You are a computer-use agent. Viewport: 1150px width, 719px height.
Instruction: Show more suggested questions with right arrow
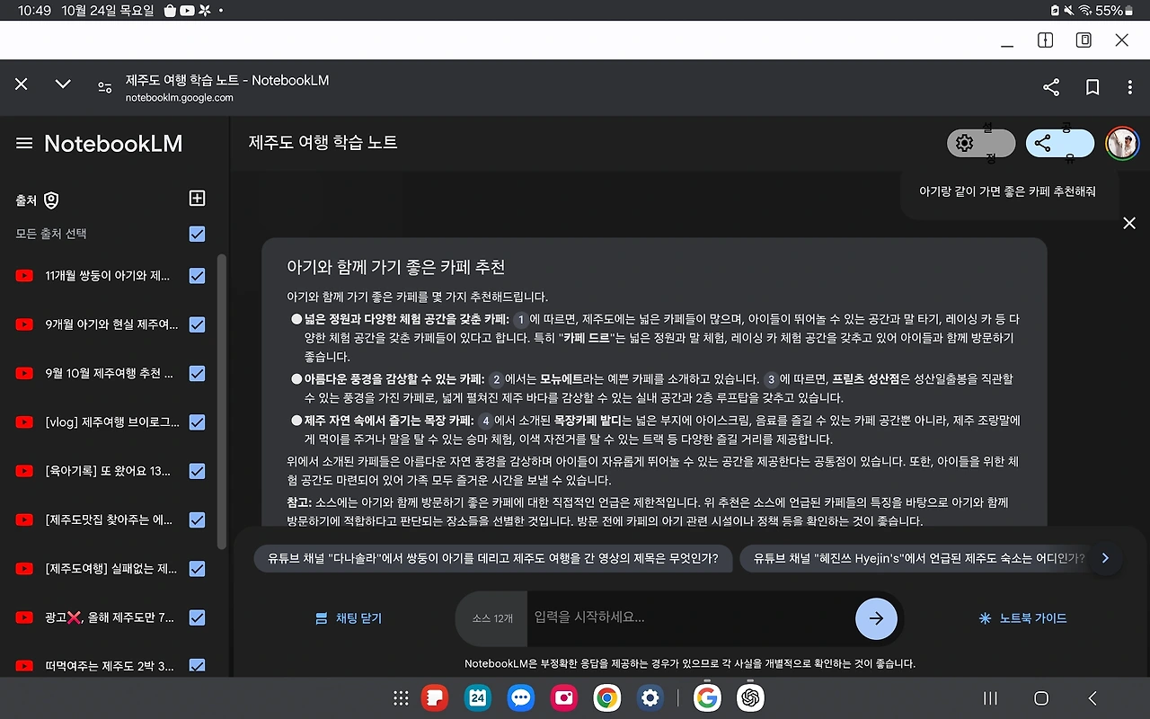(x=1105, y=558)
